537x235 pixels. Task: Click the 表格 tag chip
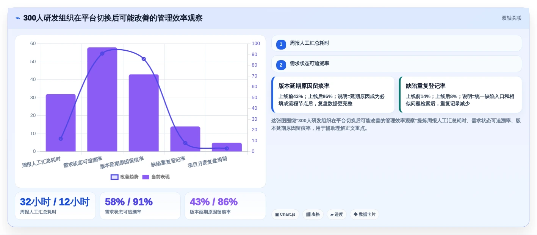[313, 214]
